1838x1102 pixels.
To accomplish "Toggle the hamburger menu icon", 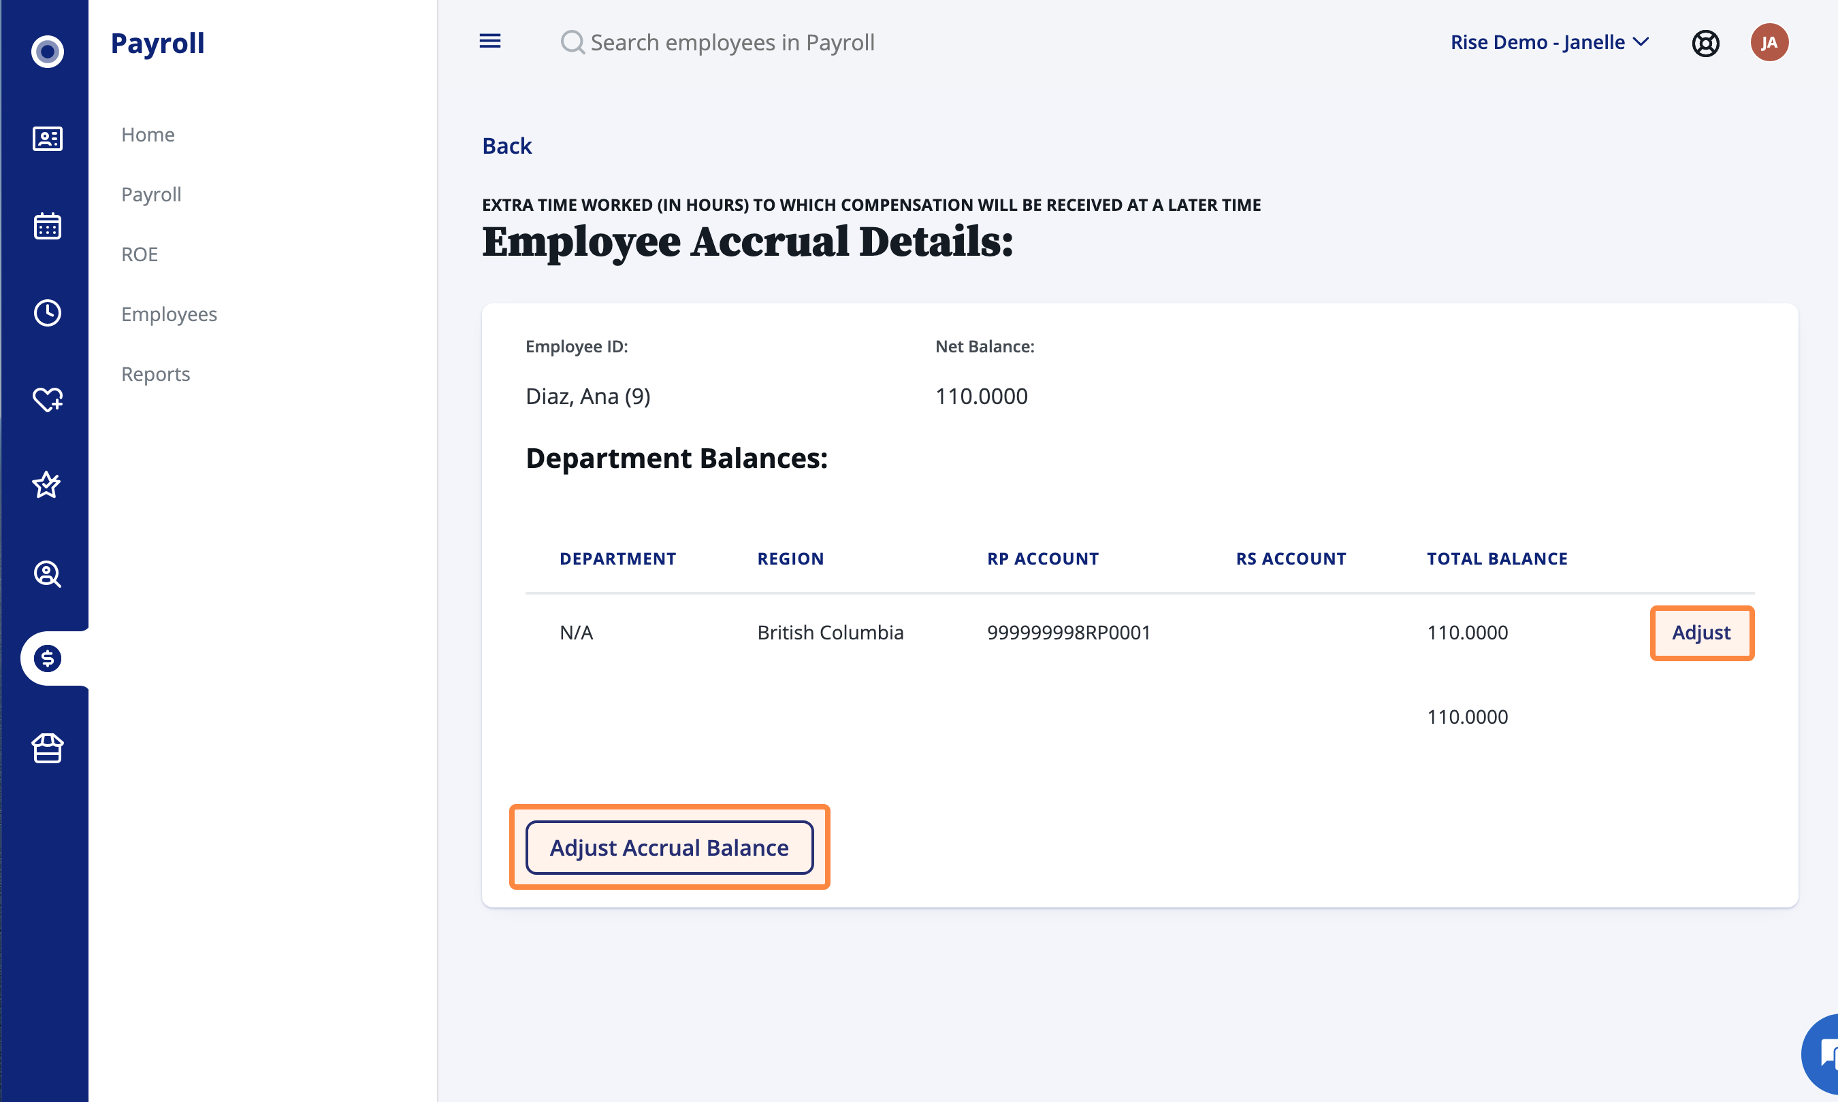I will click(490, 41).
